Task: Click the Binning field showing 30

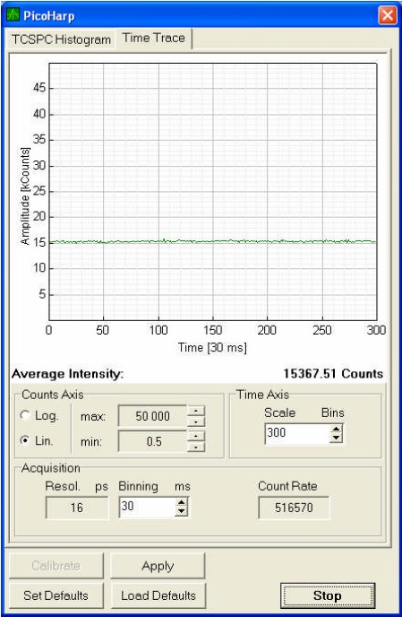Action: (147, 507)
